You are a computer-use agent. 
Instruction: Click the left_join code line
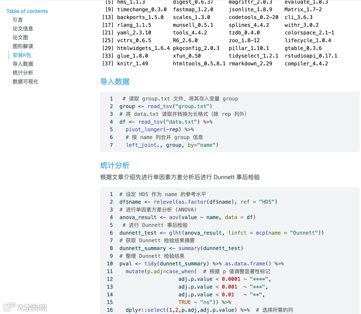point(172,145)
